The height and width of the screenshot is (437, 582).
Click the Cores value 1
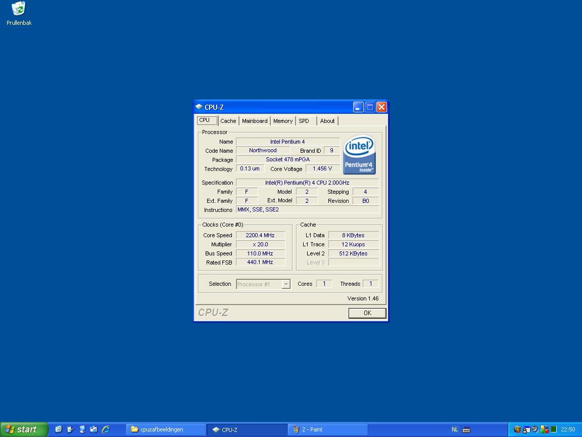[x=324, y=284]
